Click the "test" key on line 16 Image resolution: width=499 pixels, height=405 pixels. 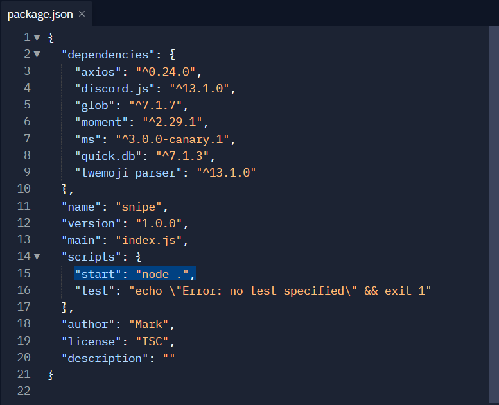pyautogui.click(x=94, y=291)
